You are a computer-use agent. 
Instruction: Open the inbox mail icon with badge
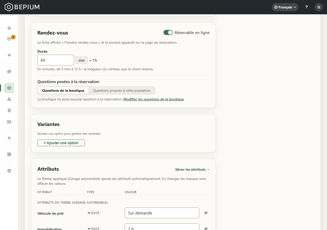coord(9,39)
